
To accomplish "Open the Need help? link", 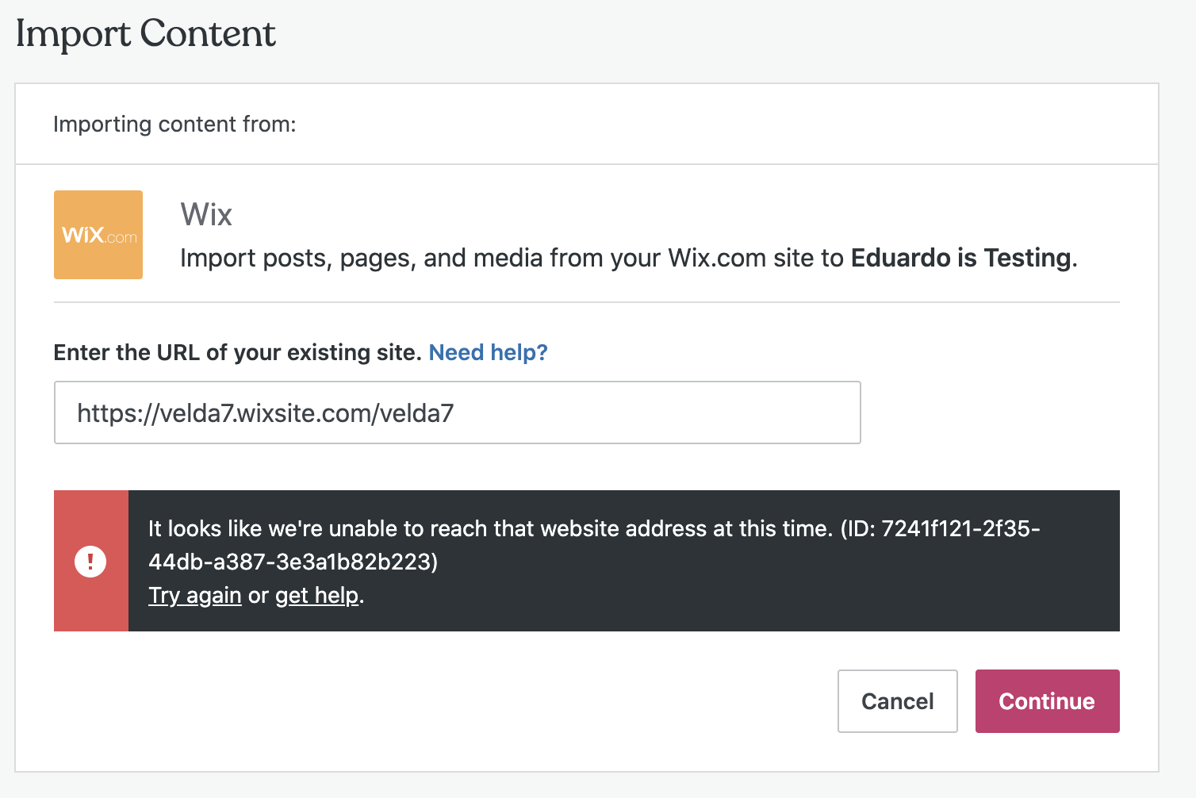I will [x=488, y=352].
